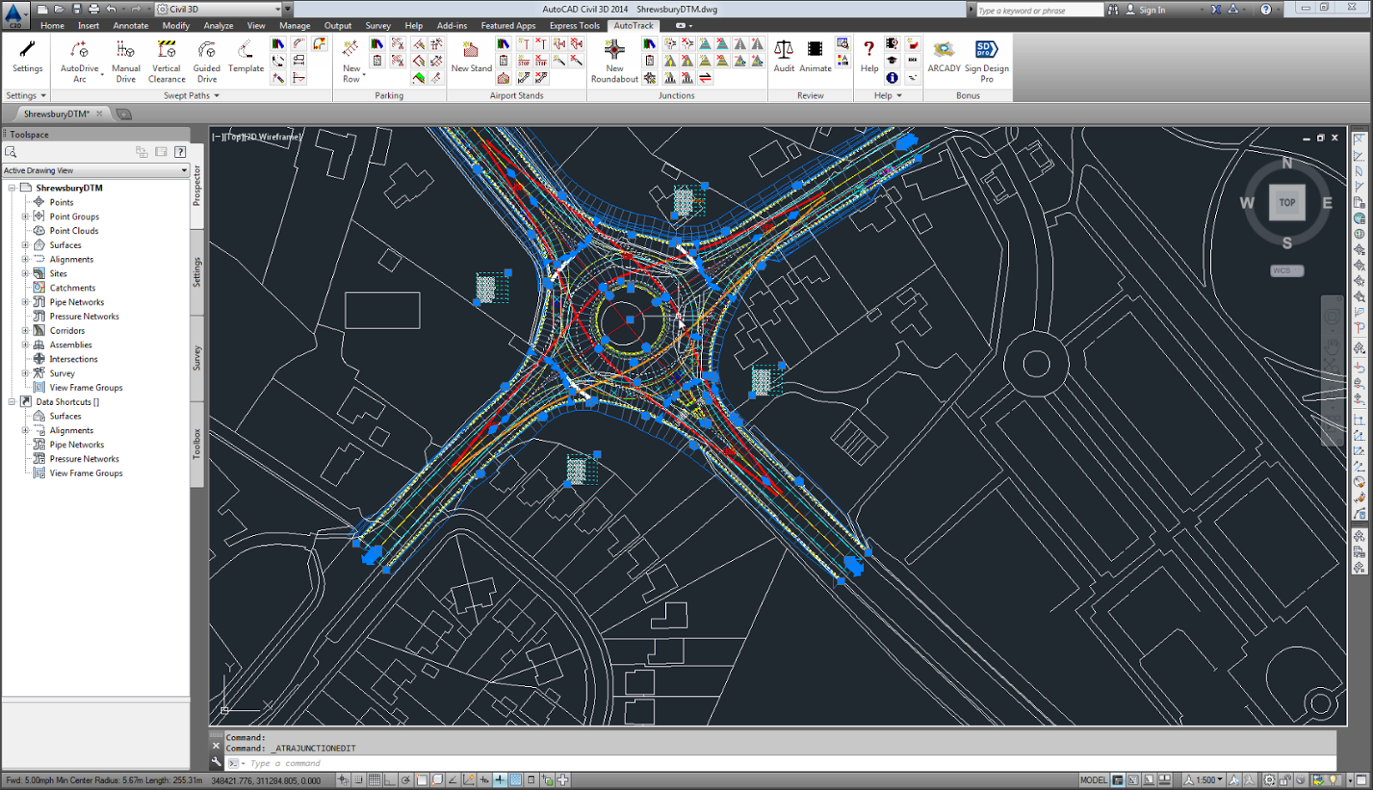Toggle Ortho Mode in the status bar

coord(388,781)
